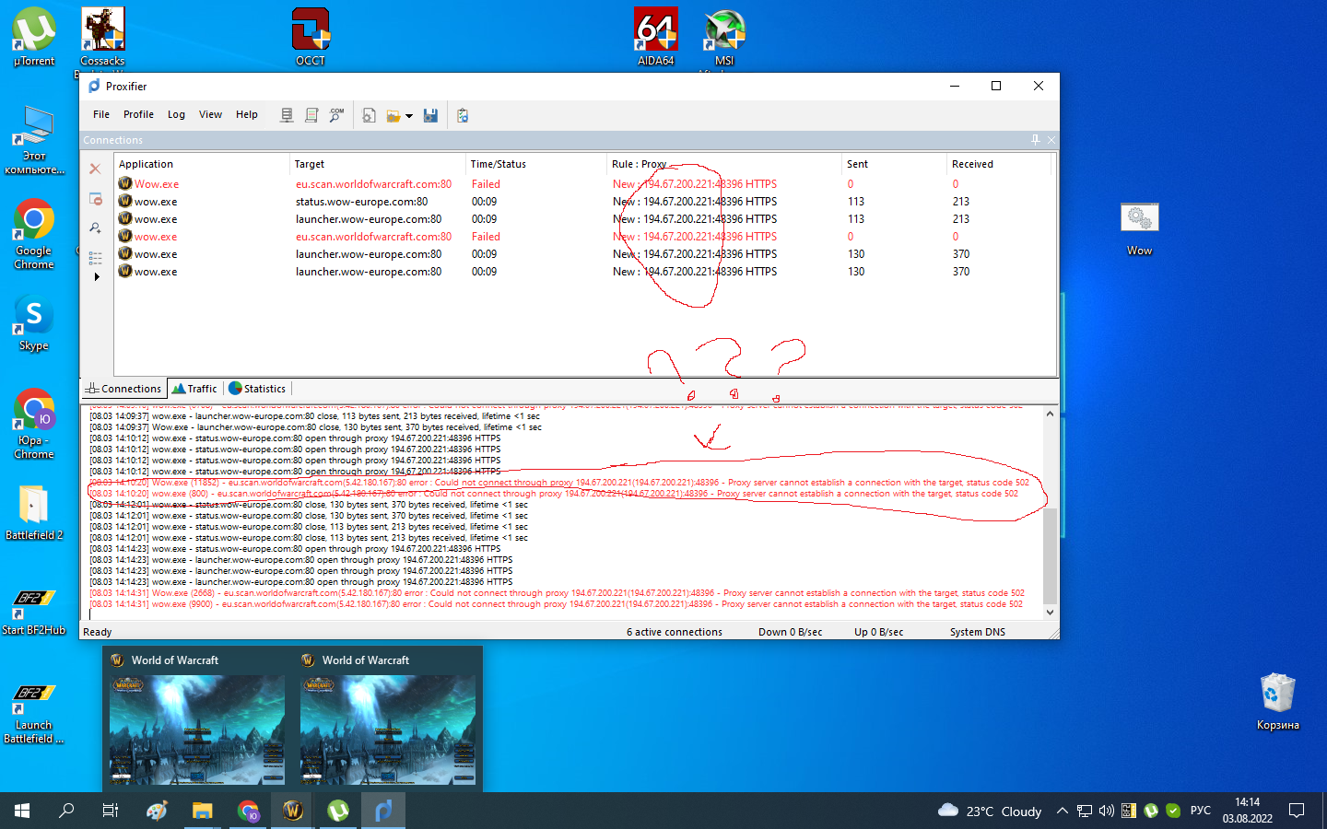Viewport: 1327px width, 829px height.
Task: Click the block-window icon in Connections sidebar
Action: point(95,198)
